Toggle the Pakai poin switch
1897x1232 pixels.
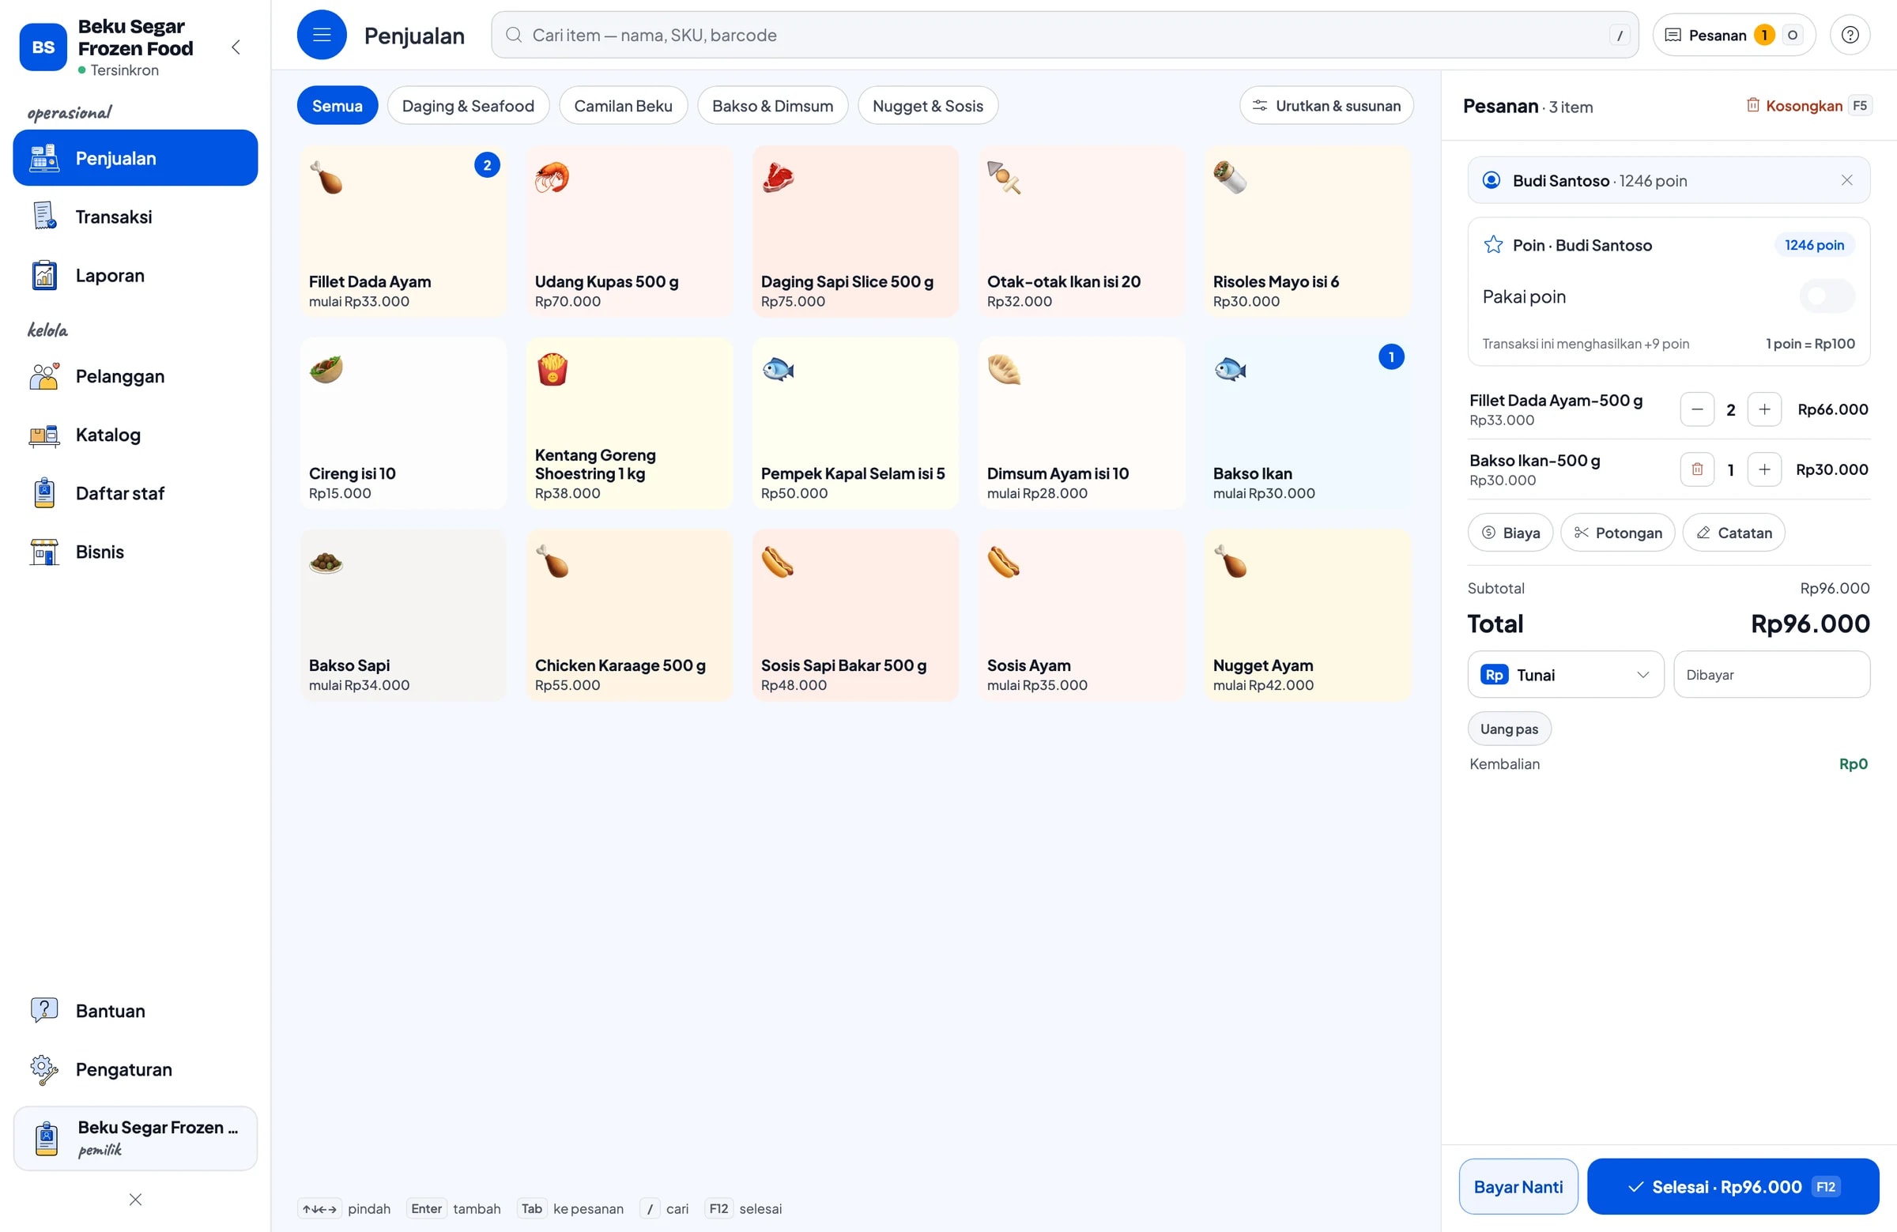[1827, 296]
